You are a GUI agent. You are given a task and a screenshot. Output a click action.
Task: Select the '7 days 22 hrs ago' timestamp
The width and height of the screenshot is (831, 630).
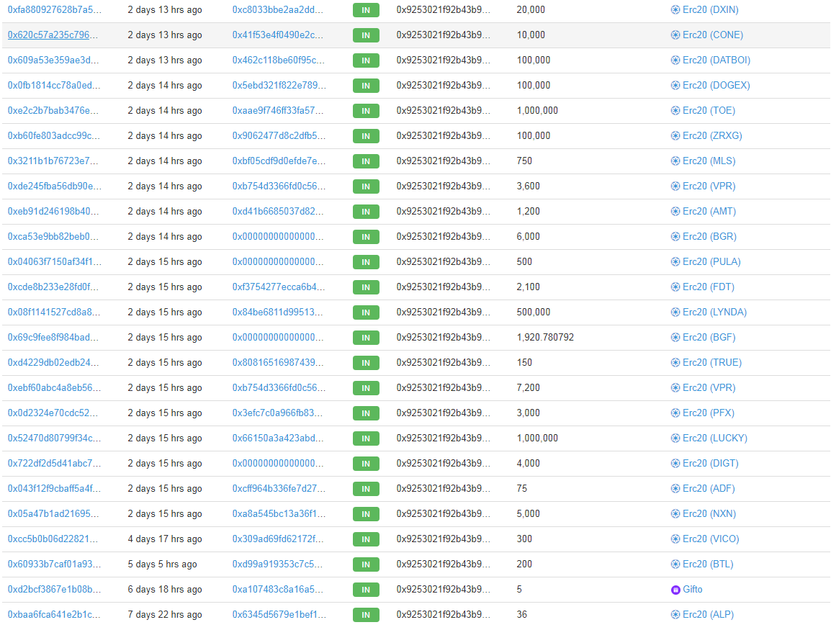(165, 615)
